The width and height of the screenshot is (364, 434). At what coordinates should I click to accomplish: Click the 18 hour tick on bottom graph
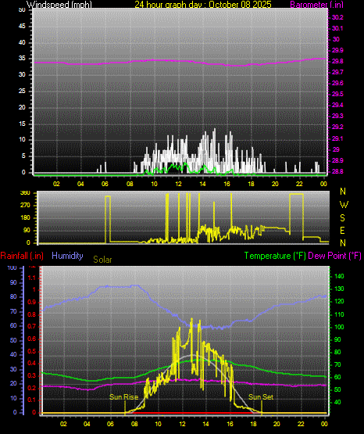click(253, 424)
